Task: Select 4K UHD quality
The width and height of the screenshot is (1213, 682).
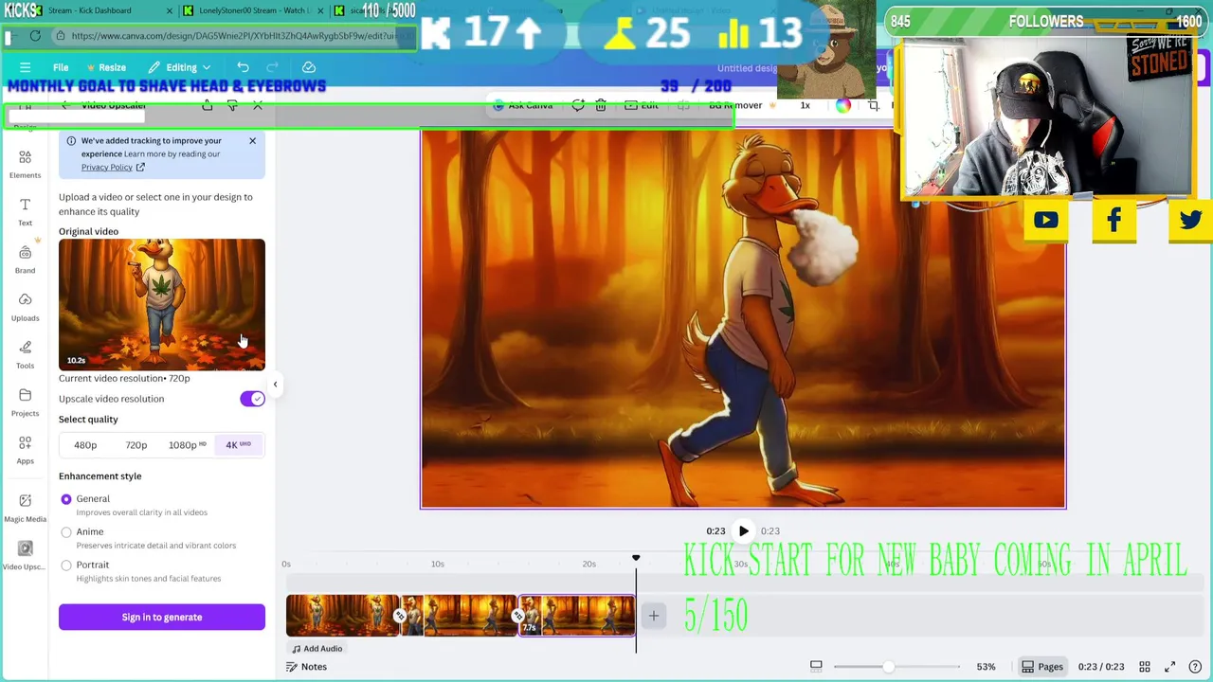Action: pyautogui.click(x=238, y=445)
